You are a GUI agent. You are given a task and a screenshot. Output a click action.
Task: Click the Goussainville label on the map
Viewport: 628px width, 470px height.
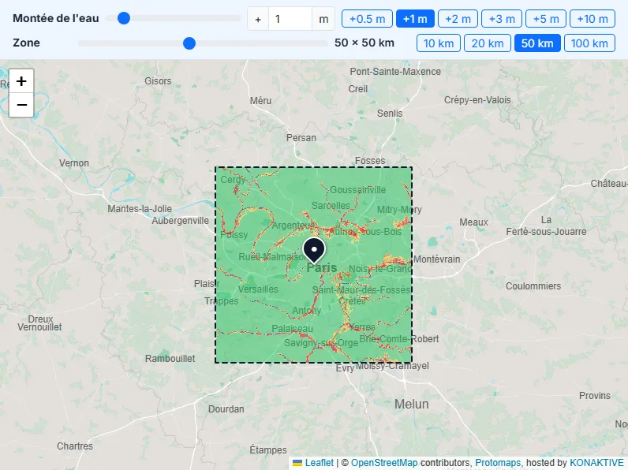357,190
